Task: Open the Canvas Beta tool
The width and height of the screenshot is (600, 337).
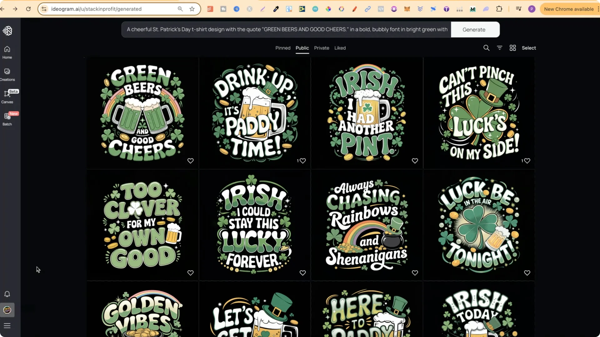Action: tap(7, 96)
